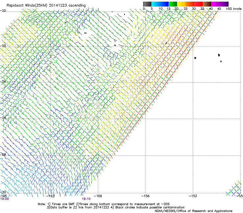Click the ">50 knots" scale label

click(234, 9)
